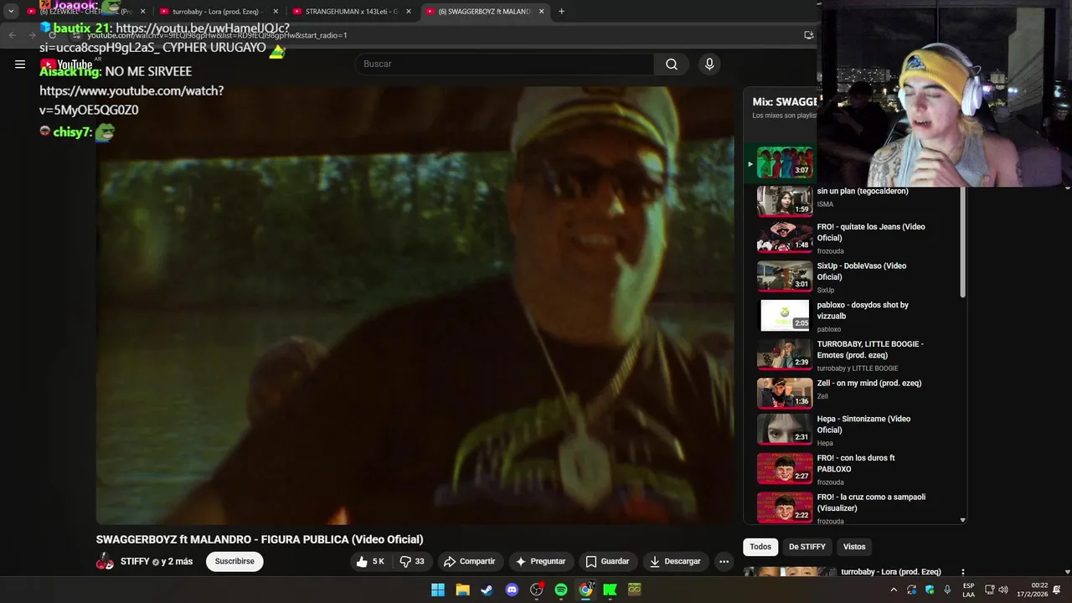Screen dimensions: 1072x603
Task: Open Zell - on my mind thumbnail
Action: pyautogui.click(x=785, y=394)
